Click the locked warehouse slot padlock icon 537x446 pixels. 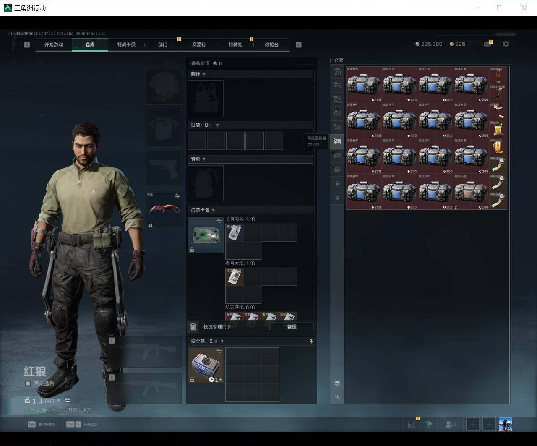337,184
